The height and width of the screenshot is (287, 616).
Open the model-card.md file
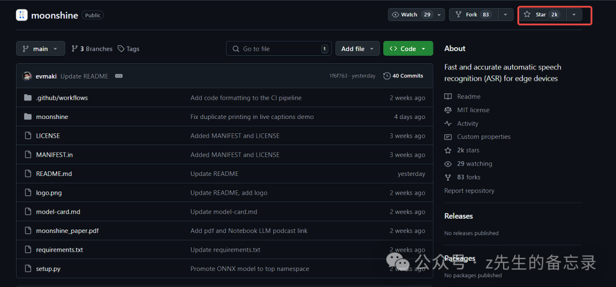click(x=58, y=212)
